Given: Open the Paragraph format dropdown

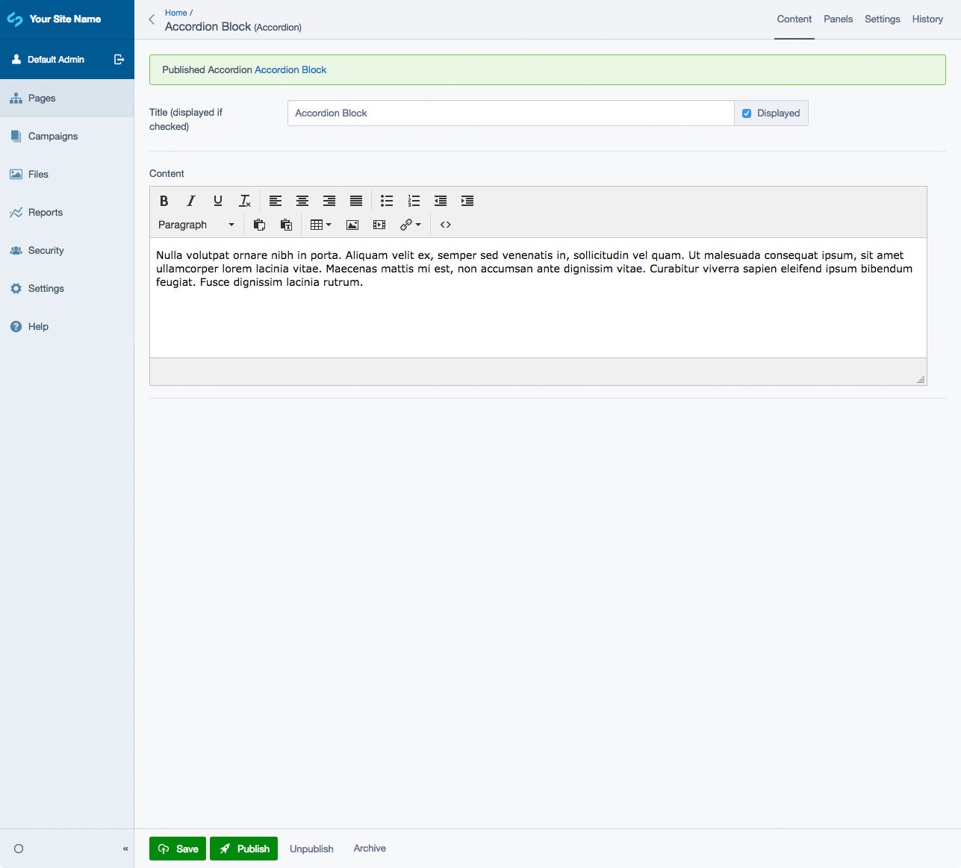Looking at the screenshot, I should [x=196, y=225].
